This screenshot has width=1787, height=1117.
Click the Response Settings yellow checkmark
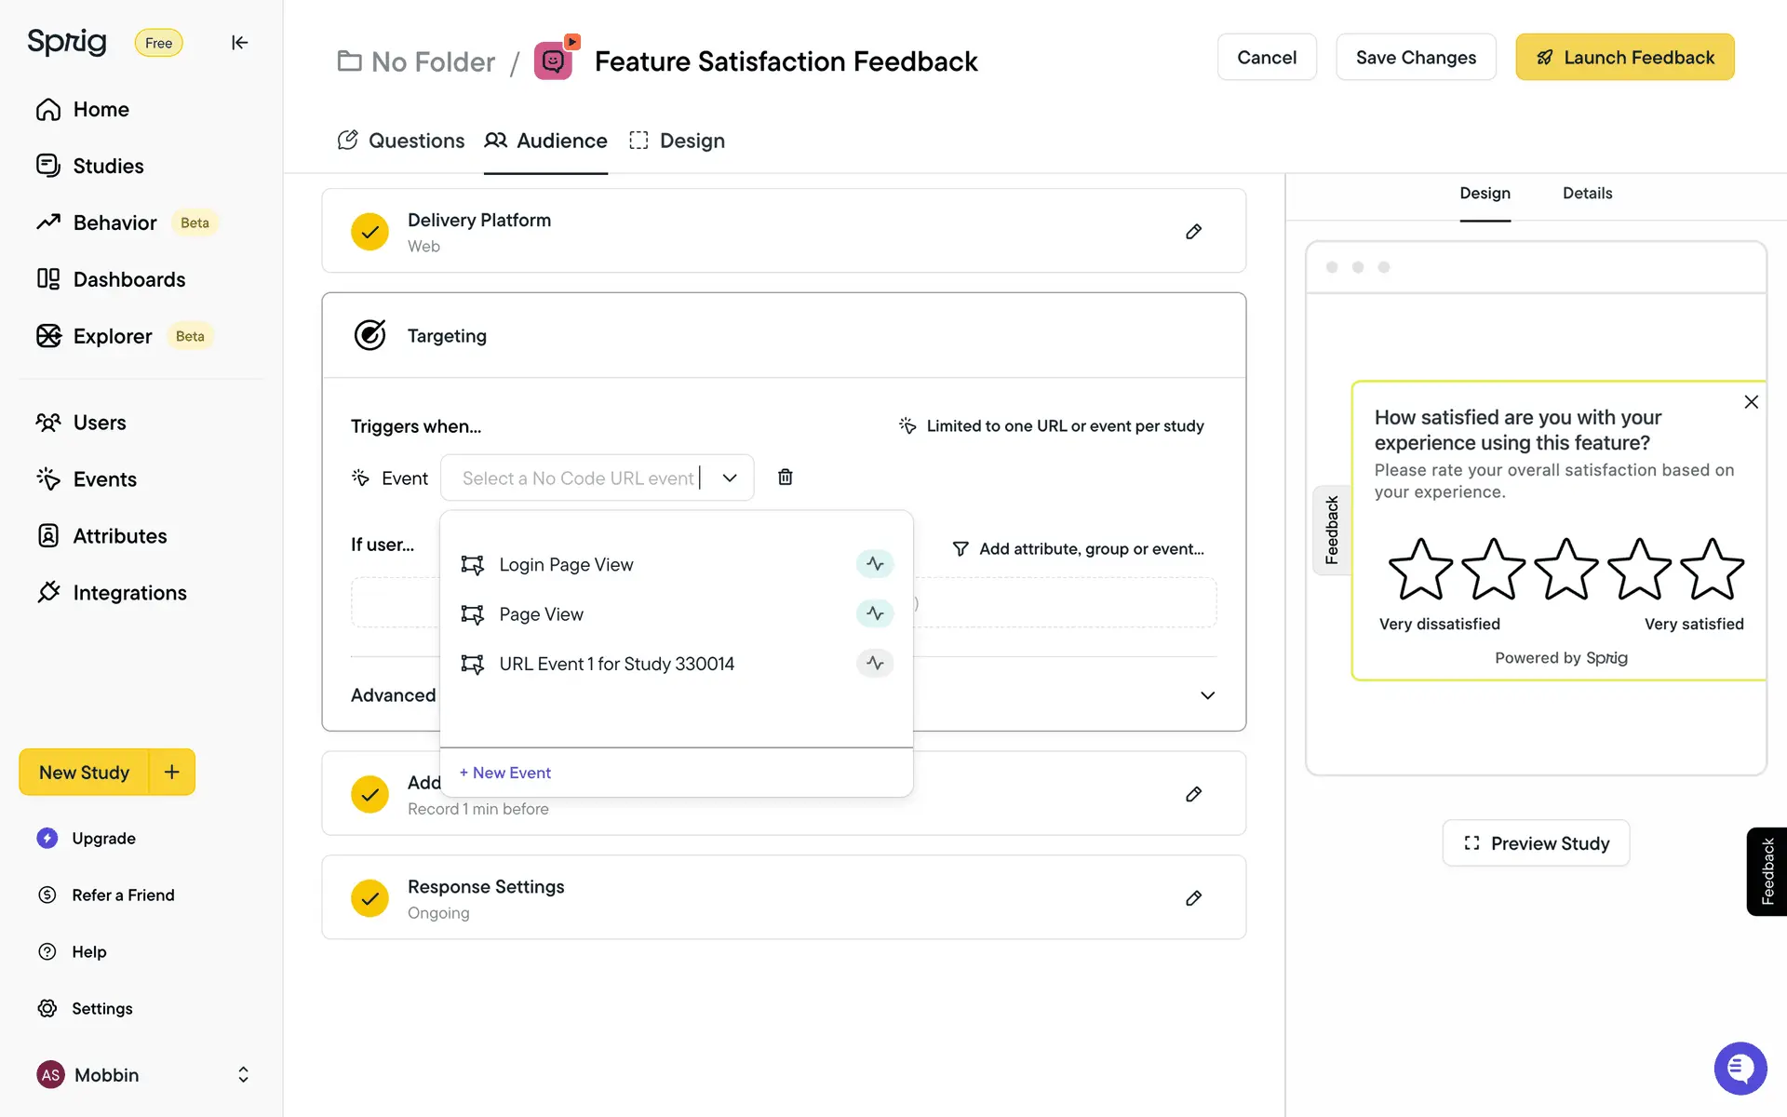point(369,898)
